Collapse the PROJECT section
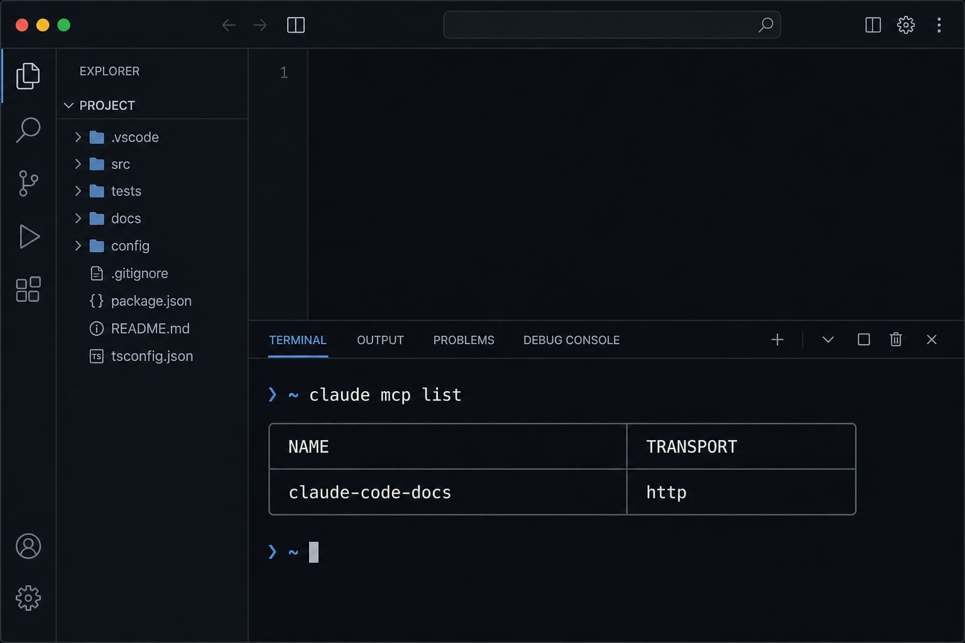The width and height of the screenshot is (965, 643). [x=69, y=105]
